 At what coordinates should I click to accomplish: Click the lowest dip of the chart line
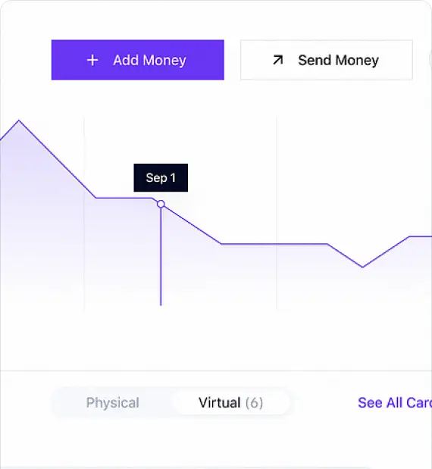point(362,267)
